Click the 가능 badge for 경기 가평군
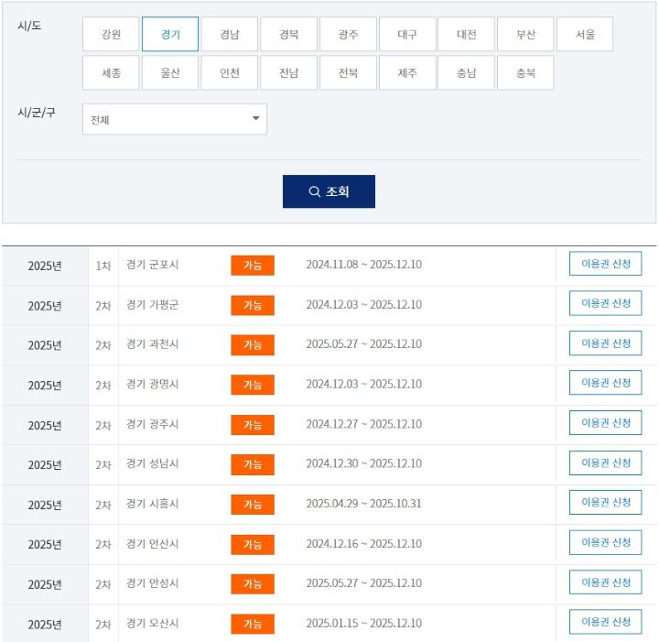 click(253, 305)
